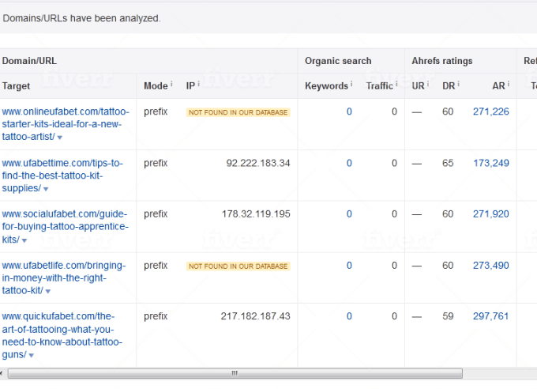Click AR value 297,761
Image resolution: width=537 pixels, height=389 pixels.
pos(490,316)
